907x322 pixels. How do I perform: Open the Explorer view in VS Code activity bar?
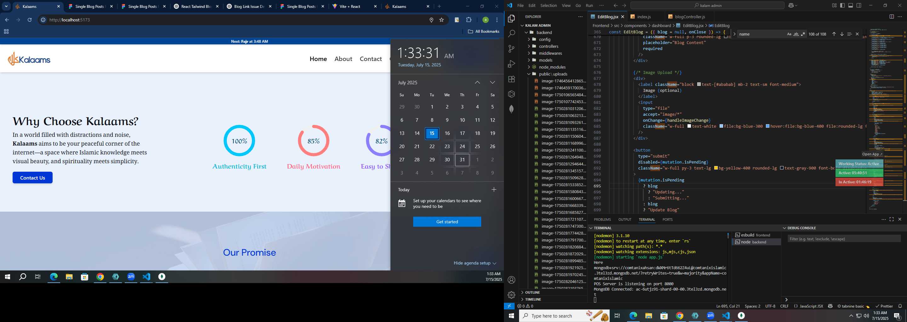tap(511, 19)
